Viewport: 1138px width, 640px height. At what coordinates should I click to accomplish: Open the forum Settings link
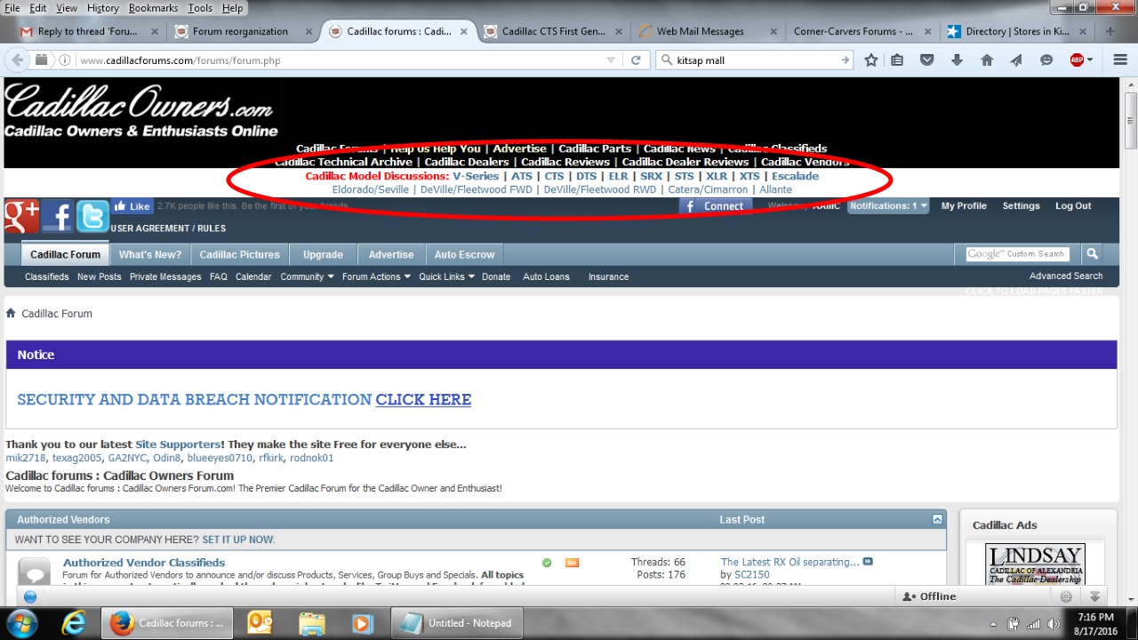pyautogui.click(x=1021, y=205)
